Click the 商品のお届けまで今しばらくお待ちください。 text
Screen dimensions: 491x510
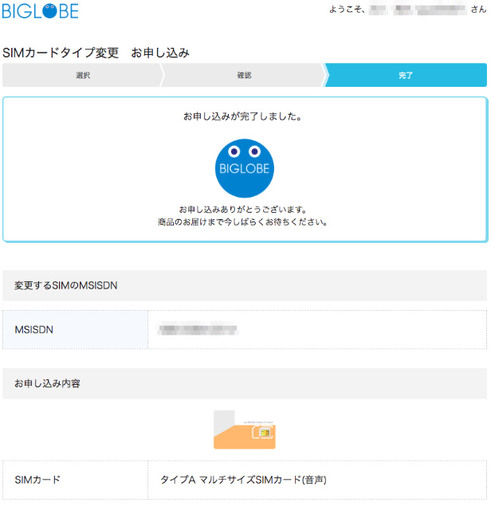(x=243, y=222)
